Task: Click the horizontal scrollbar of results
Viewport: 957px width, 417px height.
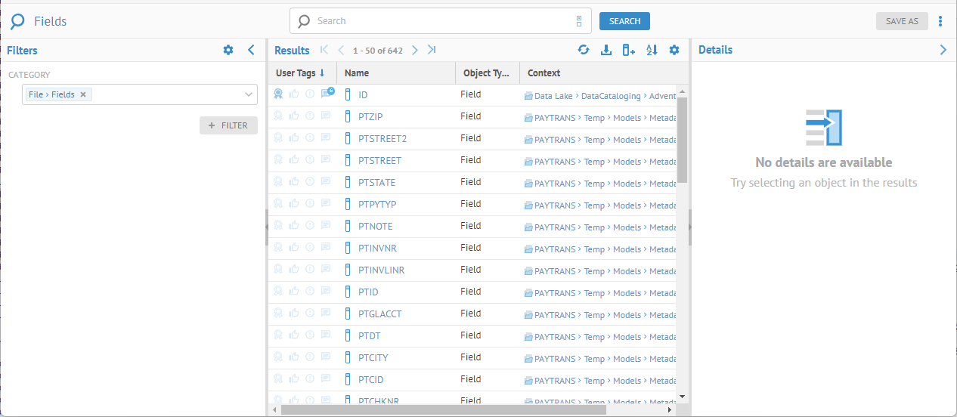Action: [x=443, y=410]
